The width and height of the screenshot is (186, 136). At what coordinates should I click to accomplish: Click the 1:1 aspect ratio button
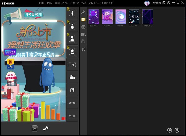[72, 65]
